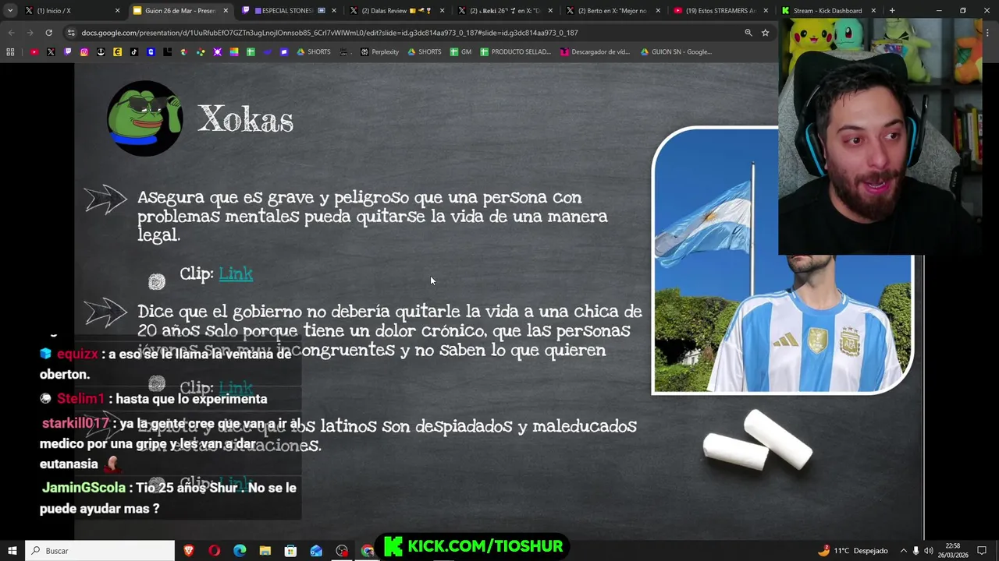
Task: Open the first clip Link under Xokas
Action: 236,274
